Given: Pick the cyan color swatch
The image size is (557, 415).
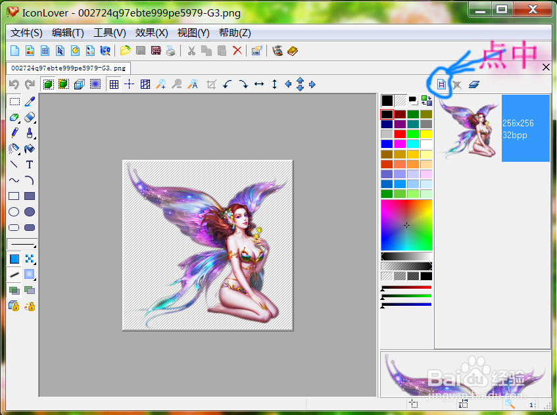Looking at the screenshot, I should click(x=413, y=144).
